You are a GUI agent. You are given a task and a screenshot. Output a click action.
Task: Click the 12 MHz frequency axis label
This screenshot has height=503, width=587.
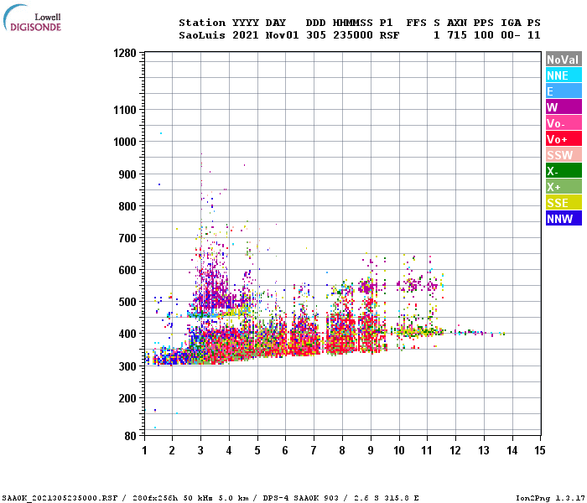point(455,450)
